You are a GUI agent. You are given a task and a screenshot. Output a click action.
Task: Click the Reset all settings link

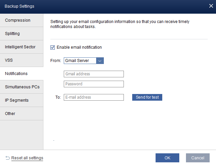click(27, 158)
